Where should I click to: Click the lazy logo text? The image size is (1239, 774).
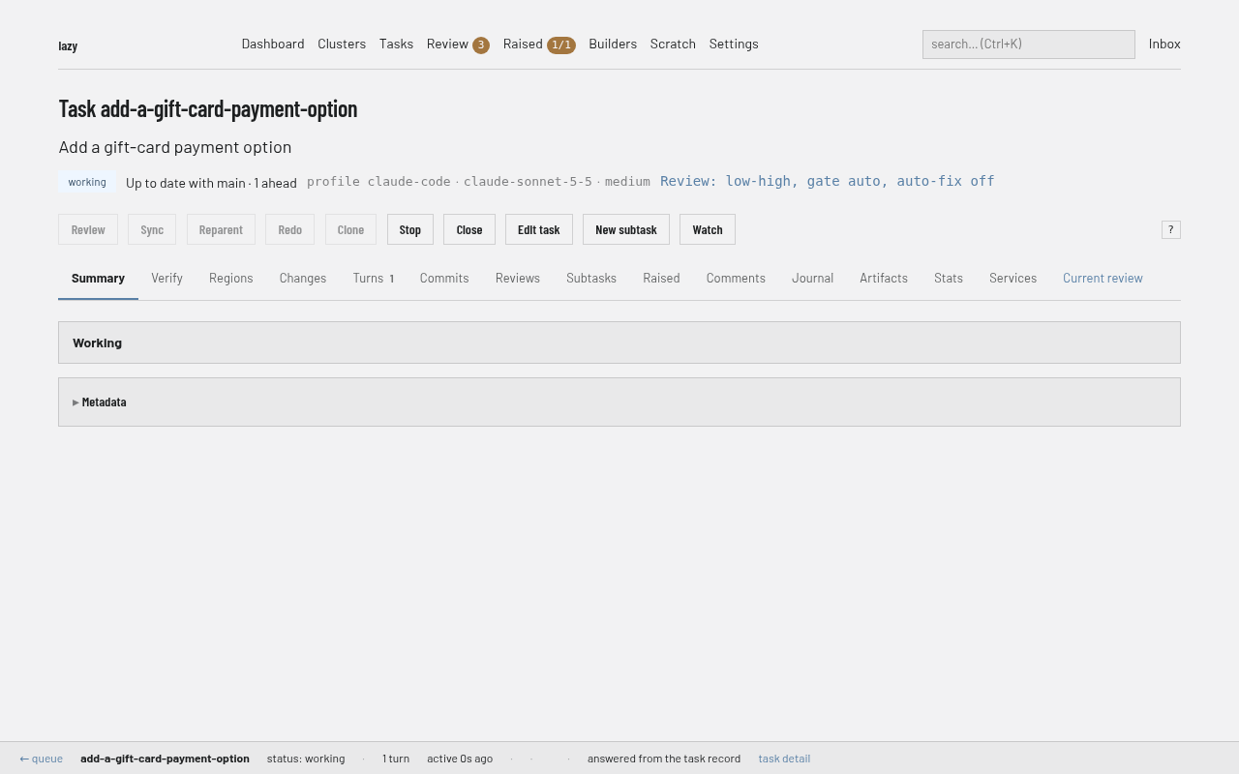click(x=68, y=45)
